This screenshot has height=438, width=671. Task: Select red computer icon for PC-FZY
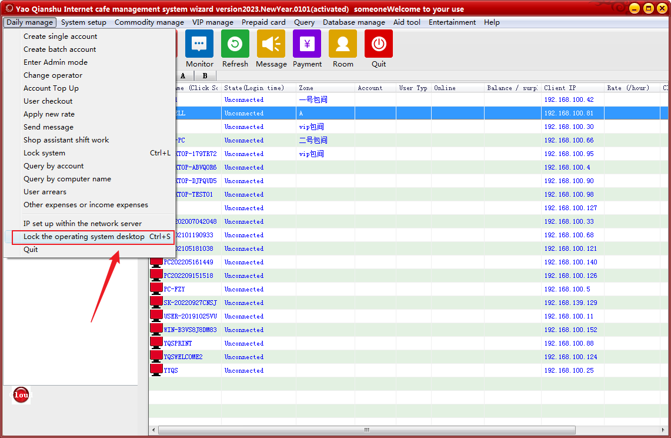pos(156,288)
